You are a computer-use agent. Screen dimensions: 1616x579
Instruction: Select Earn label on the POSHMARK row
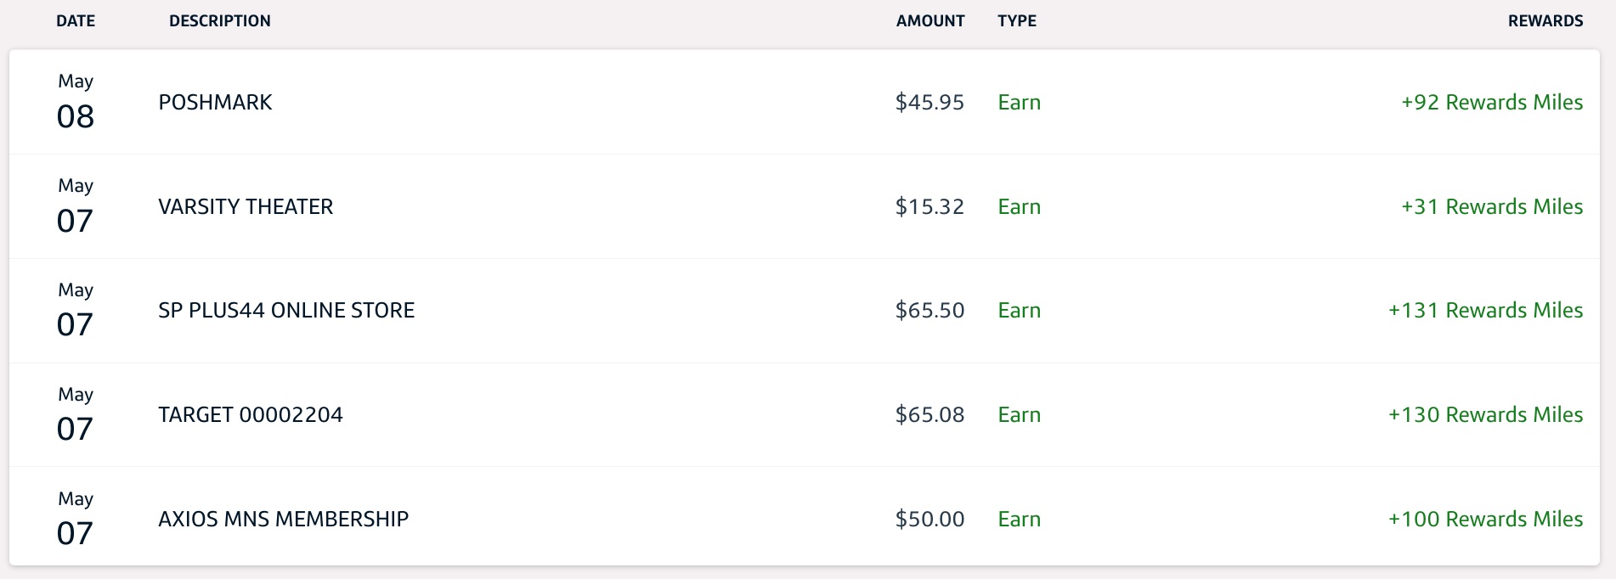[x=1019, y=102]
